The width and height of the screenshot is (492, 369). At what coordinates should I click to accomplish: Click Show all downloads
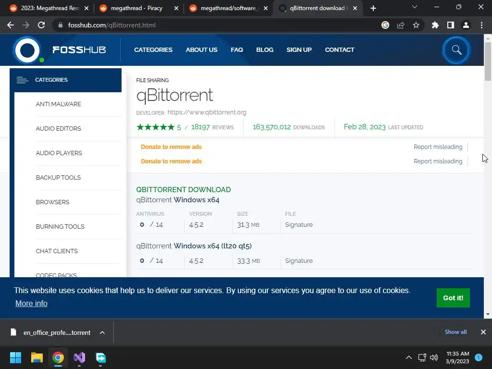455,332
